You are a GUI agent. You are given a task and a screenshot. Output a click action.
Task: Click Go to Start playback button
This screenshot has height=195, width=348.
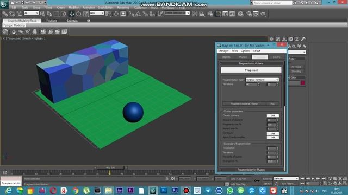pyautogui.click(x=302, y=178)
